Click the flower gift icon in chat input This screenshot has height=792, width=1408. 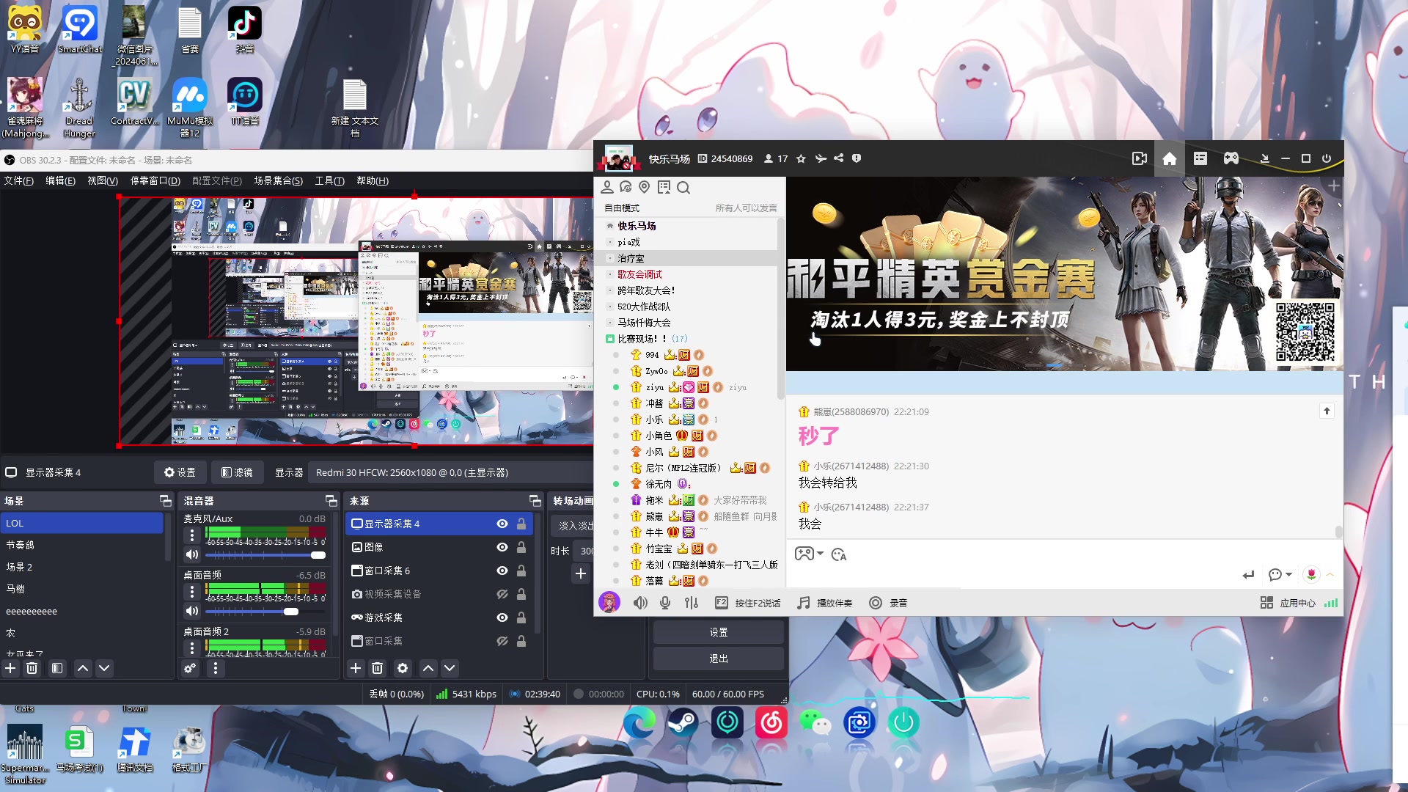1311,574
